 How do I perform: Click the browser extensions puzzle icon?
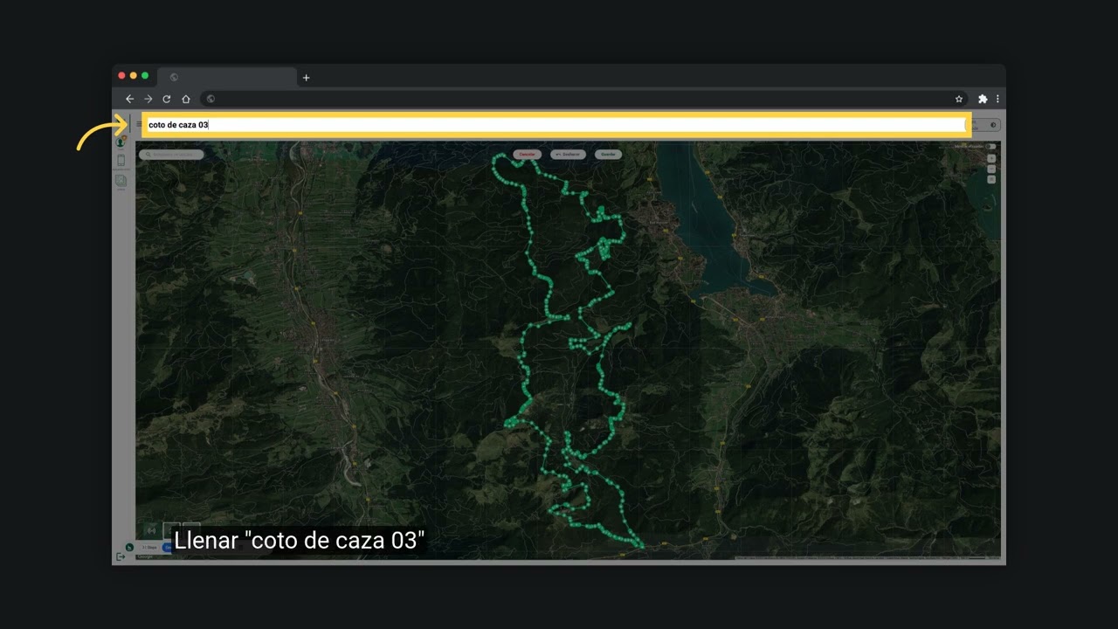click(x=983, y=99)
